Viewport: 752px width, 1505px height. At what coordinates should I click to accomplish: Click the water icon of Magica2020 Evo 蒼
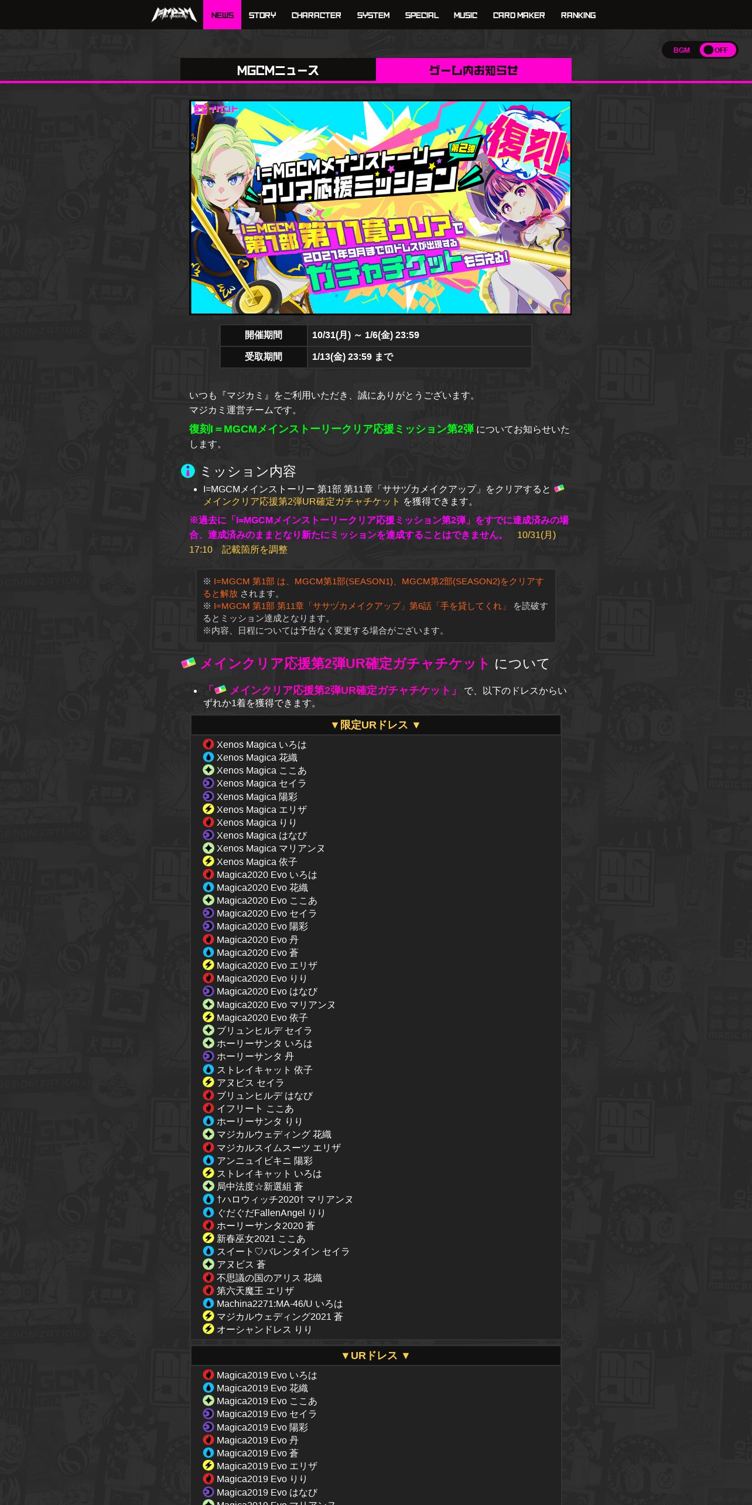pos(208,952)
